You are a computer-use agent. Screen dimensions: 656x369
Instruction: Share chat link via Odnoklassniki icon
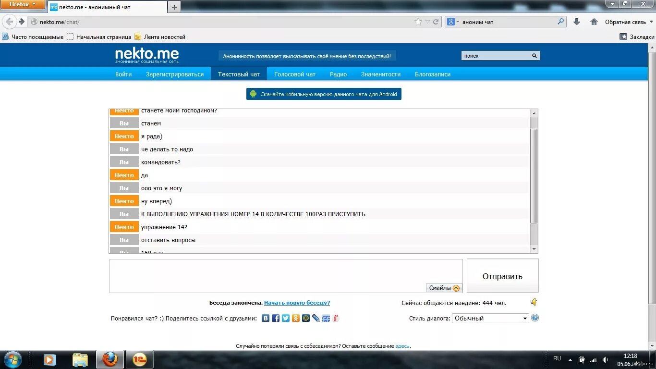(296, 318)
